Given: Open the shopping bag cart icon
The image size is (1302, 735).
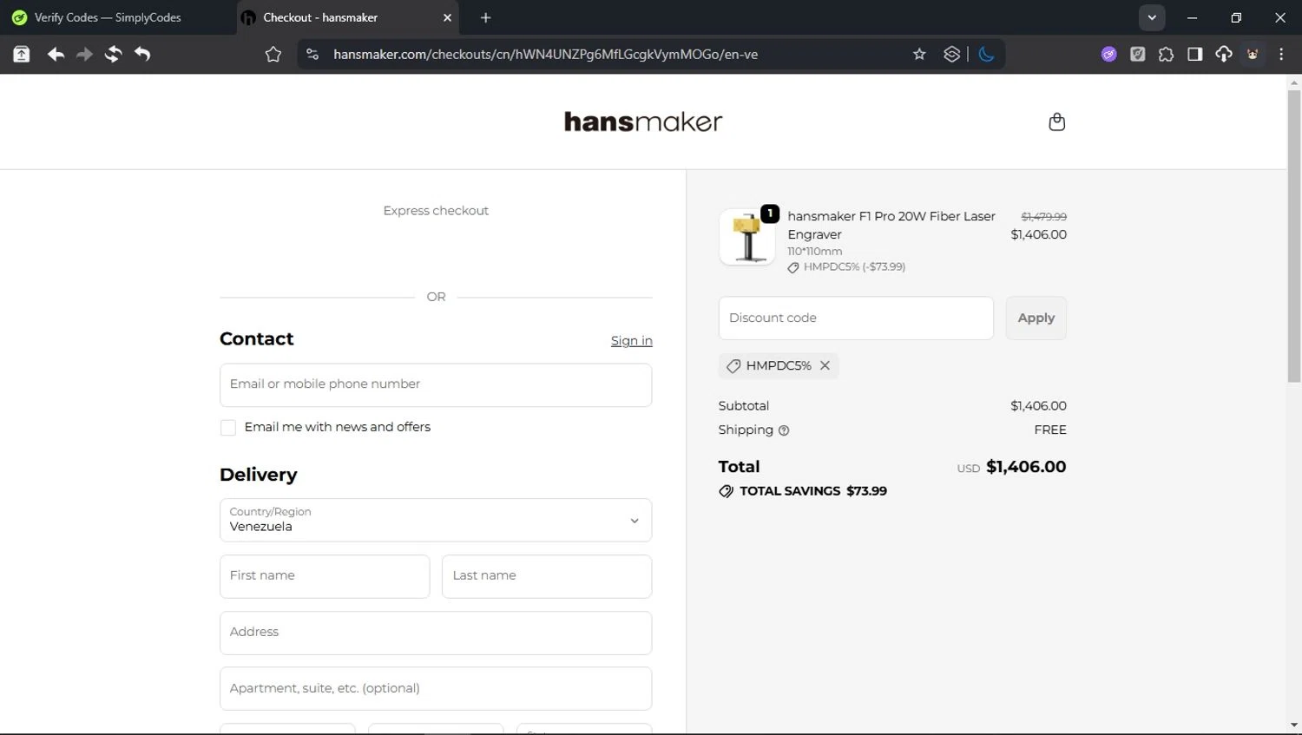Looking at the screenshot, I should [x=1056, y=121].
